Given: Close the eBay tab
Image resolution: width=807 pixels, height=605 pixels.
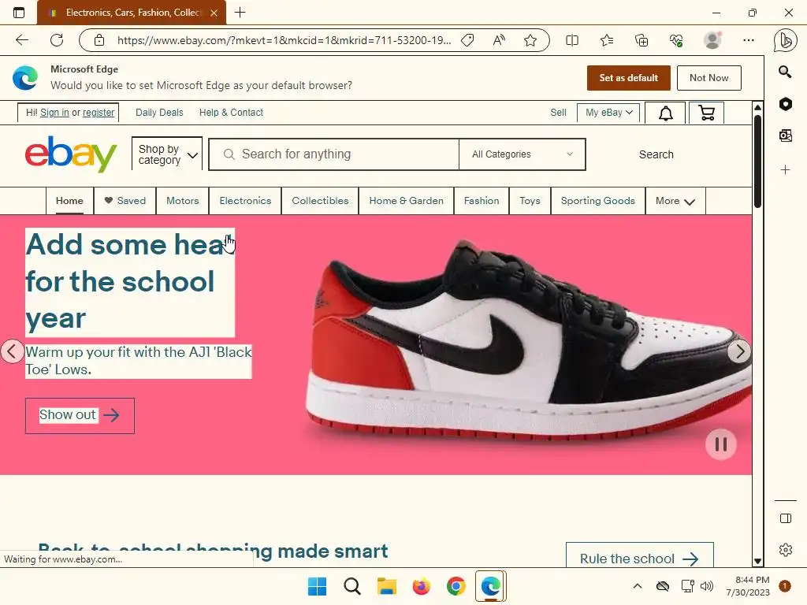Looking at the screenshot, I should 214,13.
